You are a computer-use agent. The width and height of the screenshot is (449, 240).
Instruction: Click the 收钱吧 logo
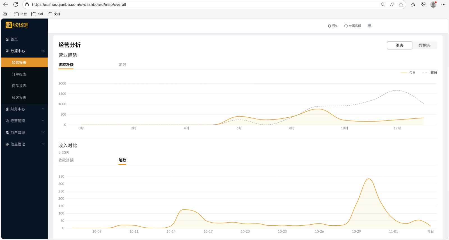point(17,25)
